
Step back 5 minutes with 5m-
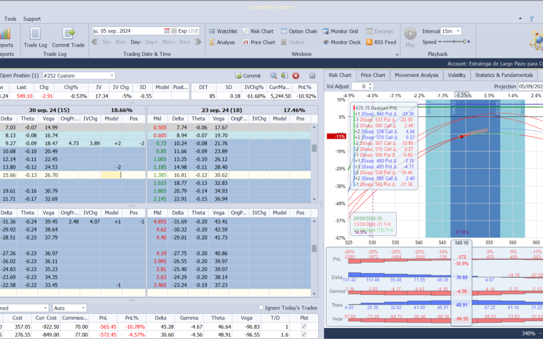coord(107,42)
